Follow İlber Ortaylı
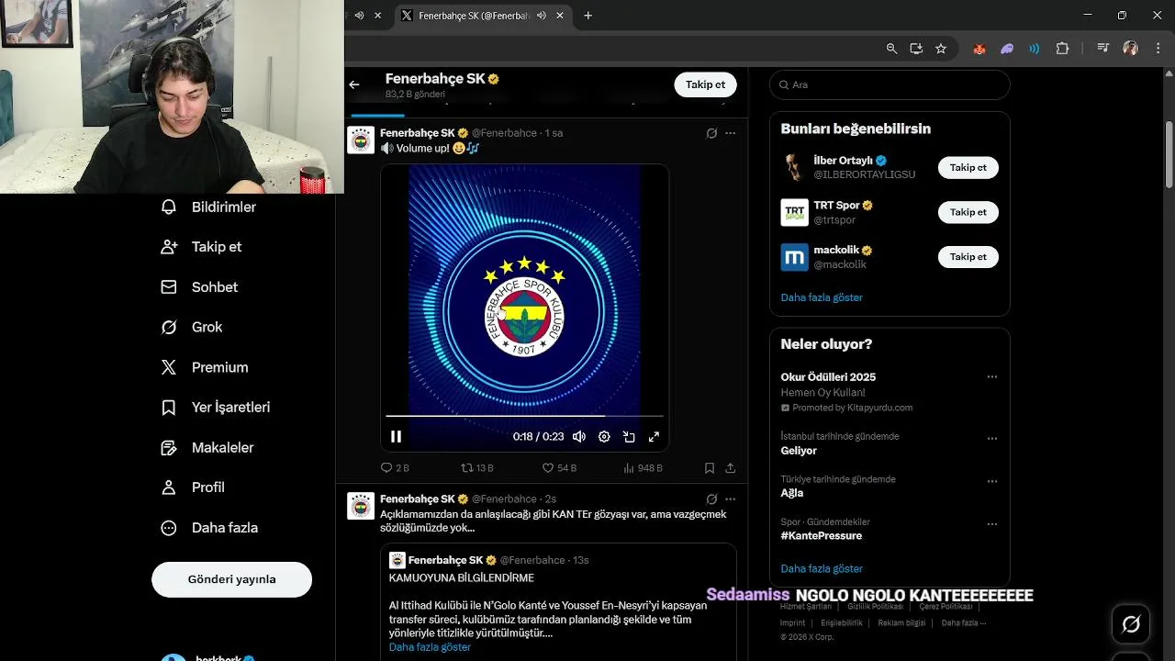 point(968,168)
